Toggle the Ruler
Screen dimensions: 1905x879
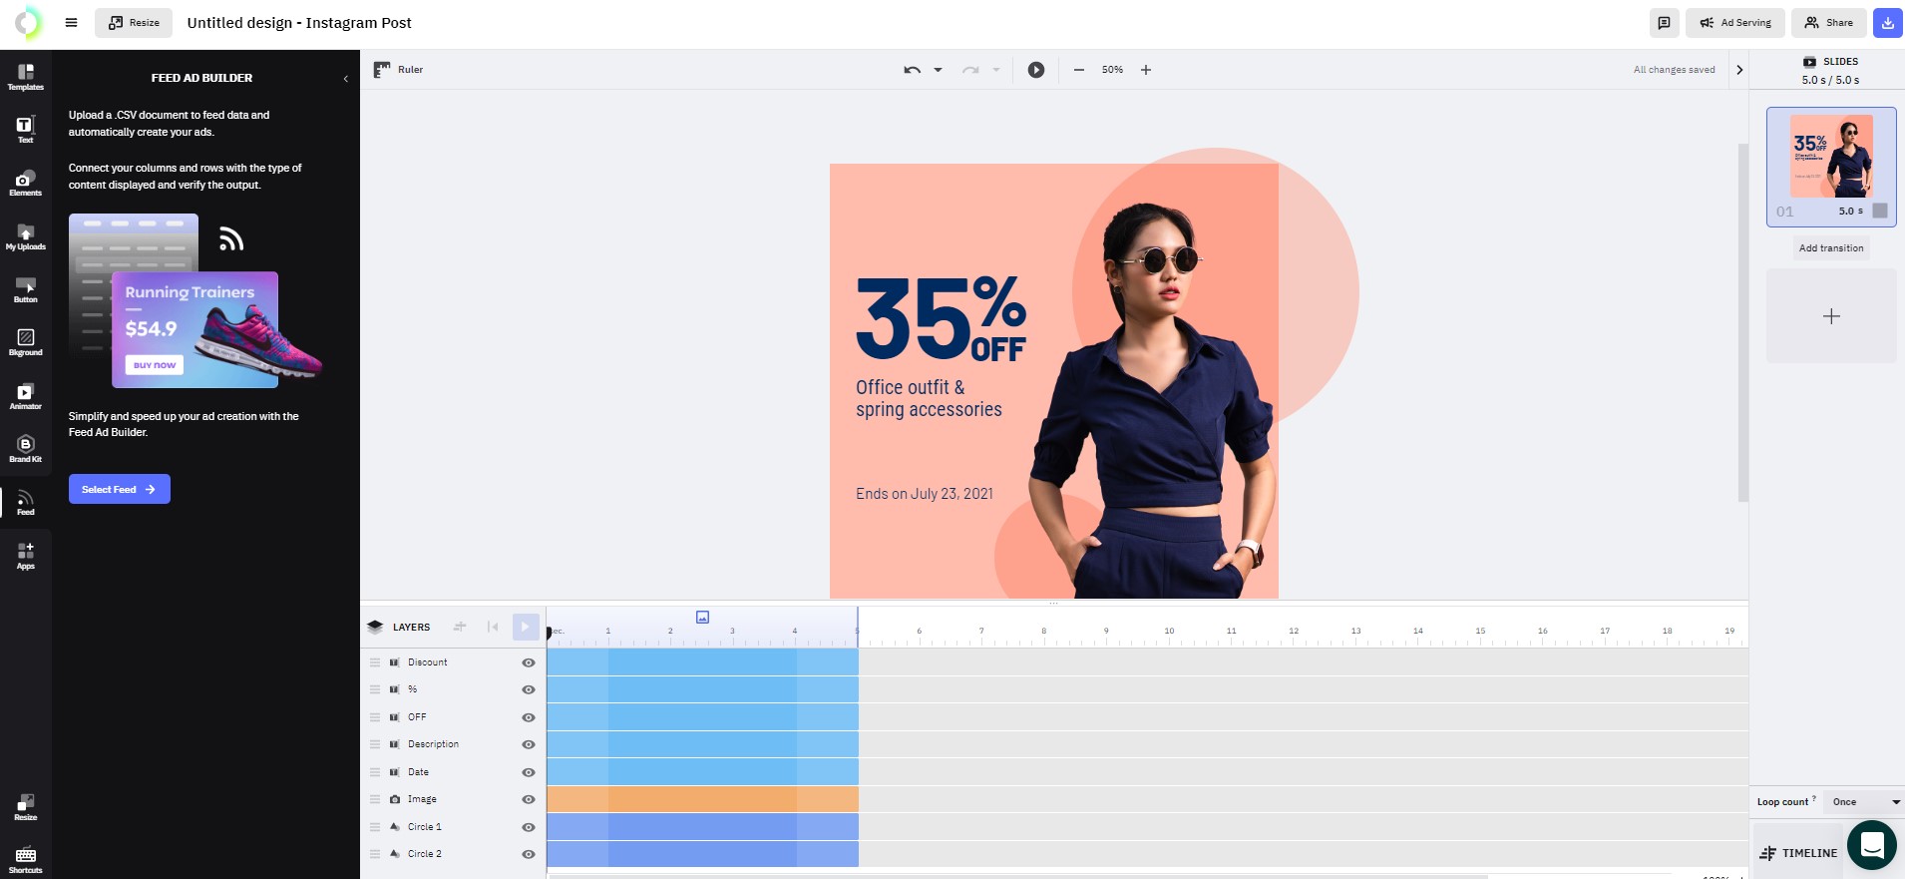coord(398,70)
